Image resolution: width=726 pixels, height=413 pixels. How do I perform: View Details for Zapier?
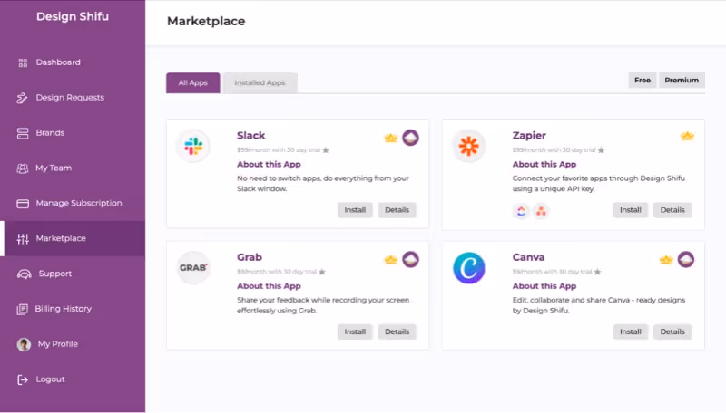tap(672, 210)
